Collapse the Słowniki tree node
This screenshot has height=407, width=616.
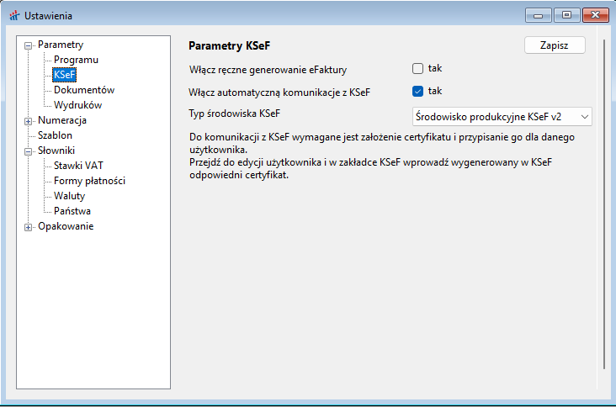(x=29, y=151)
